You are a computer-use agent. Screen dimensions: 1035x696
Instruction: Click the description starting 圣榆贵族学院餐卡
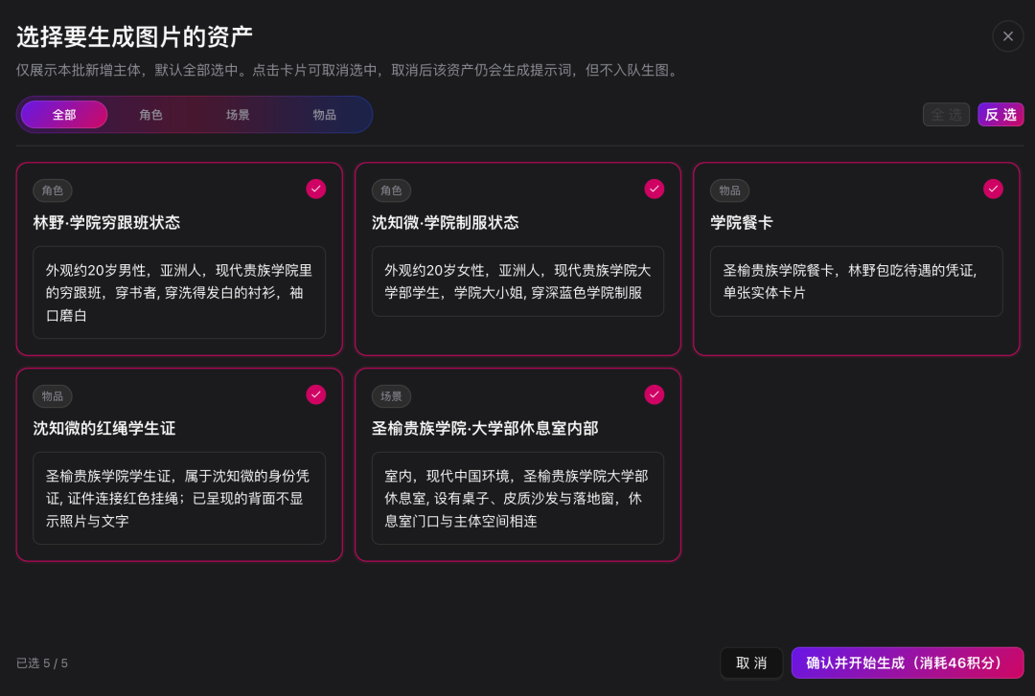tap(856, 281)
